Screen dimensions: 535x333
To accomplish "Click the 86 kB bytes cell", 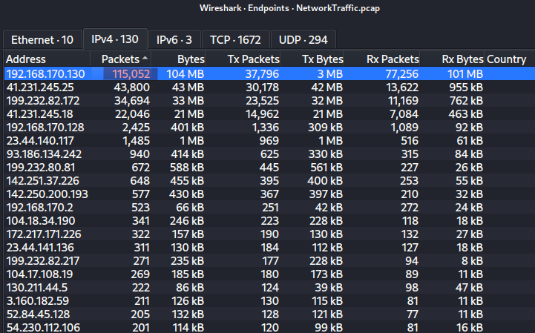I will tap(190, 287).
